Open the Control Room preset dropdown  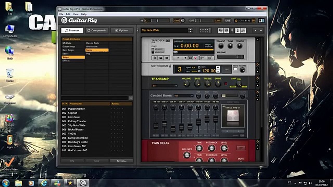click(x=184, y=96)
